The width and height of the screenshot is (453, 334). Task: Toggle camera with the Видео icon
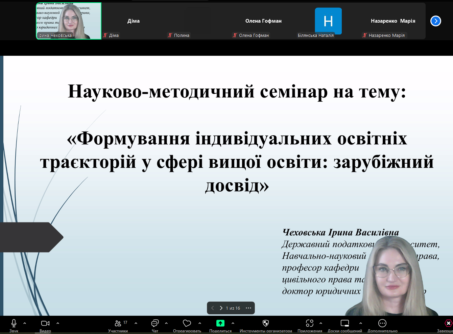click(x=45, y=323)
